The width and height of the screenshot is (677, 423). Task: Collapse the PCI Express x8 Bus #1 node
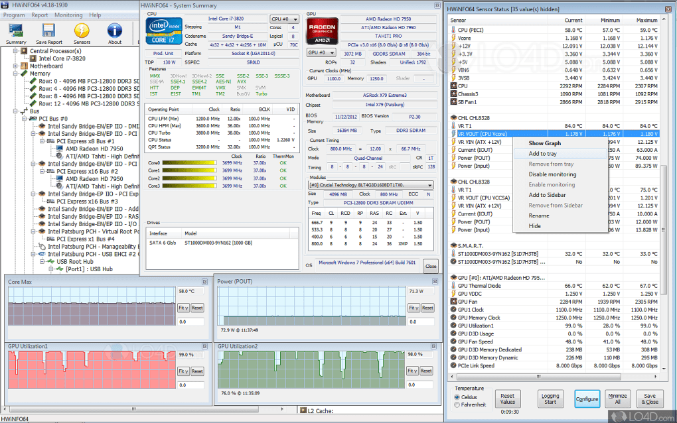(42, 141)
